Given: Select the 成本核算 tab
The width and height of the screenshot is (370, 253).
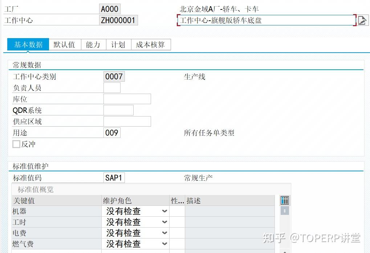Looking at the screenshot, I should [x=151, y=44].
